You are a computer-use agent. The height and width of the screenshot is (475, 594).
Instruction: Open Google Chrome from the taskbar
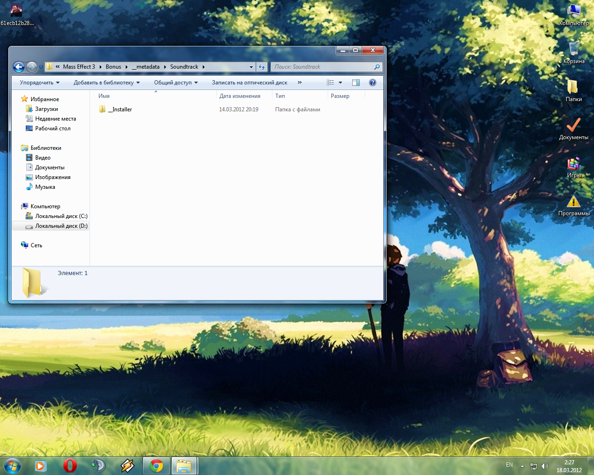156,466
